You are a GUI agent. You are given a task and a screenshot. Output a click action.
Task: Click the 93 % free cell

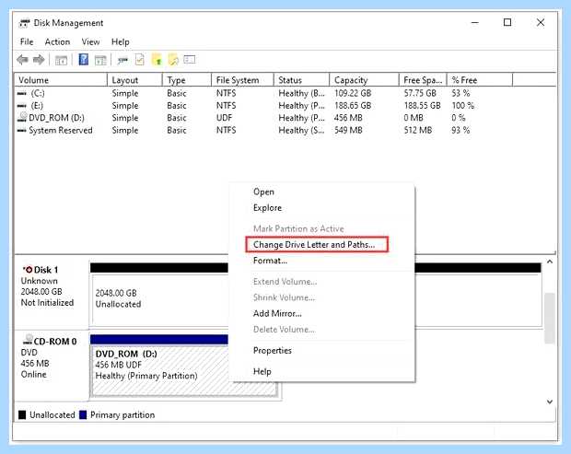coord(460,131)
